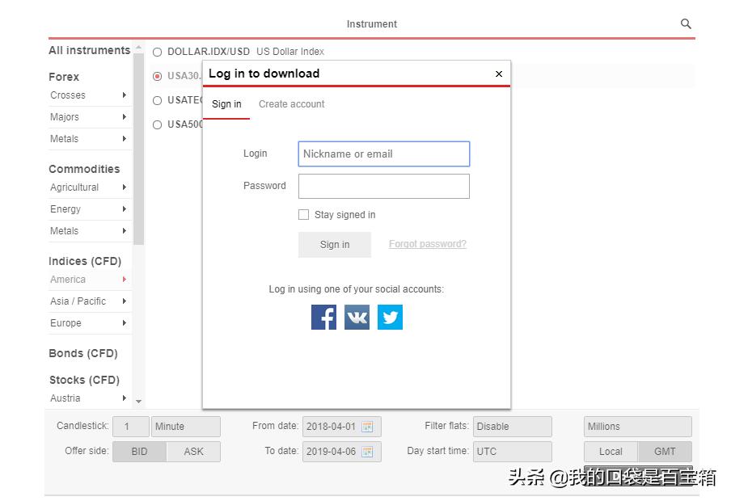Click the Sign in button
The image size is (731, 501).
(x=334, y=244)
